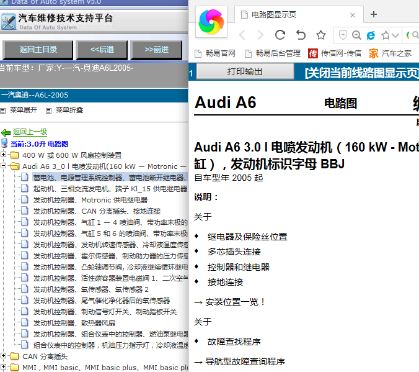Click page icon of 畅易后台管理 bookmark
This screenshot has height=372, width=419.
[249, 54]
